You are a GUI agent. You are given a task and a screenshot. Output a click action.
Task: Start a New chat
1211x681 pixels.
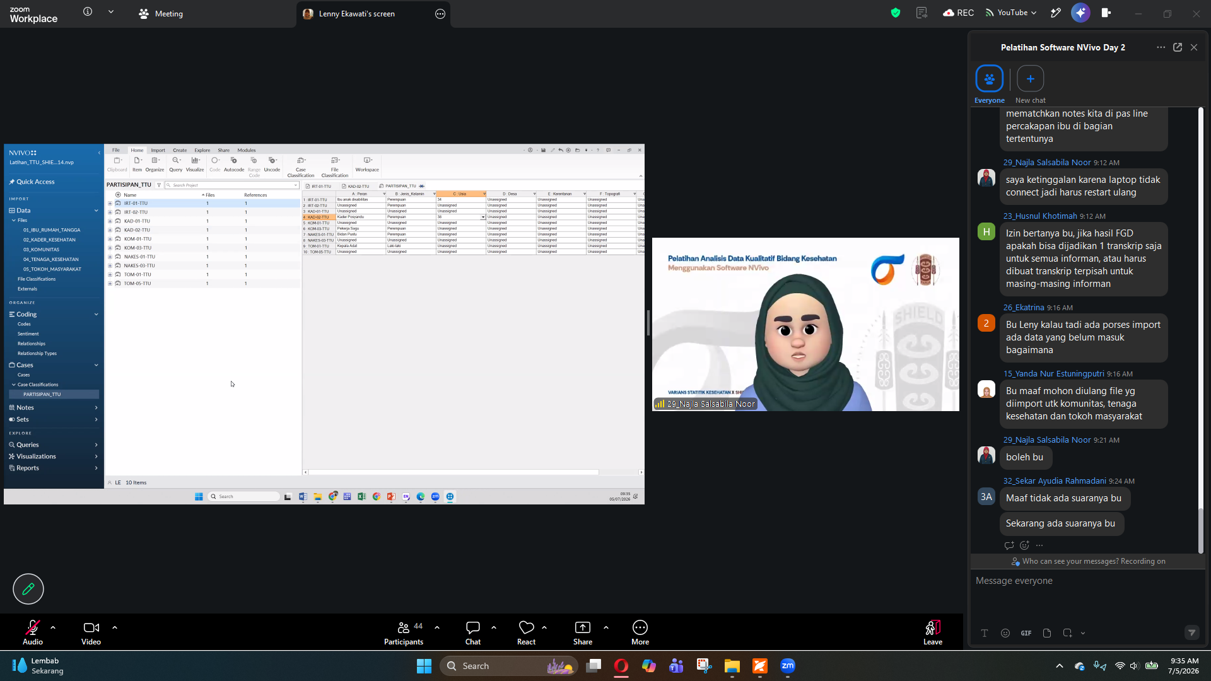[x=1030, y=84]
